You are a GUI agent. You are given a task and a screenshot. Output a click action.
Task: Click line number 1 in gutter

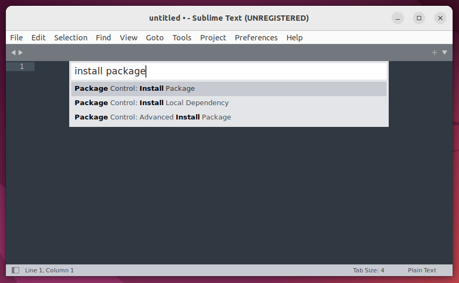[22, 66]
